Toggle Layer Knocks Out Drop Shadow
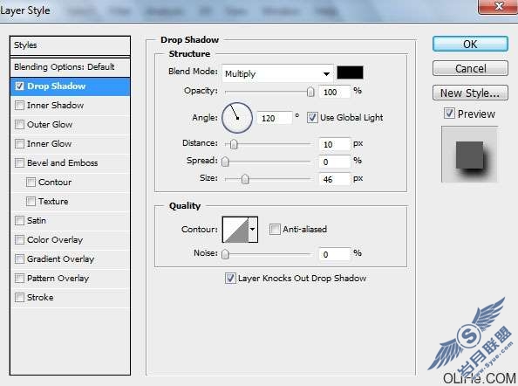518x386 pixels. (230, 279)
